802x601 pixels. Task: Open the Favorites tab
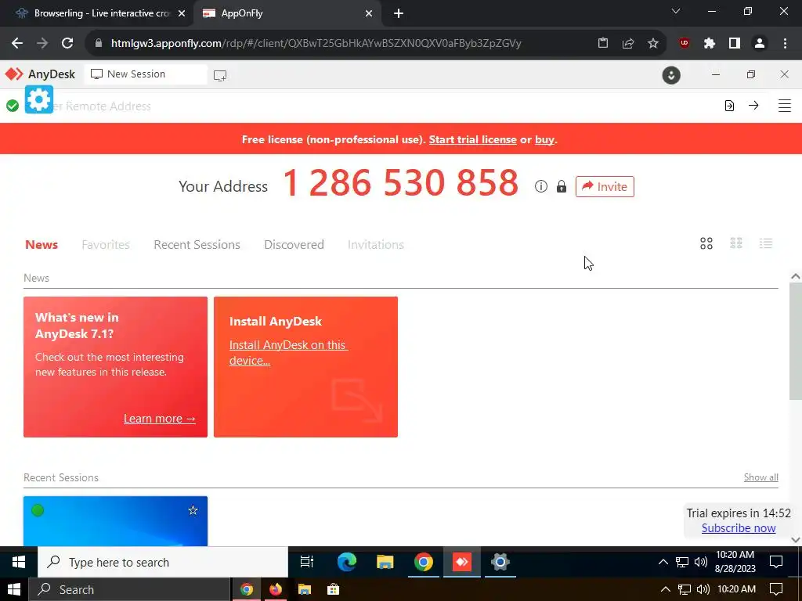coord(106,245)
